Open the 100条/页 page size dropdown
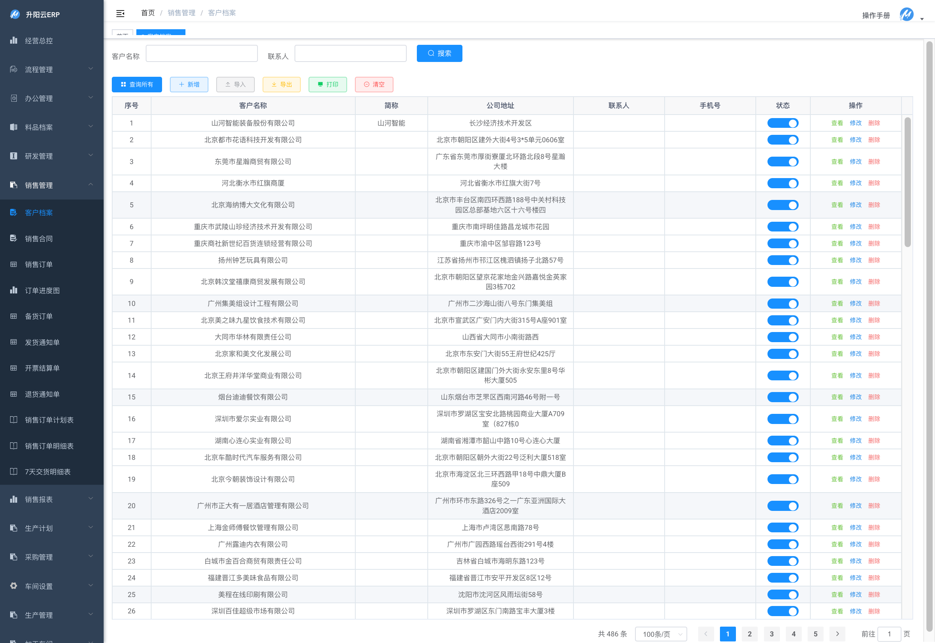The width and height of the screenshot is (935, 643). pos(661,634)
